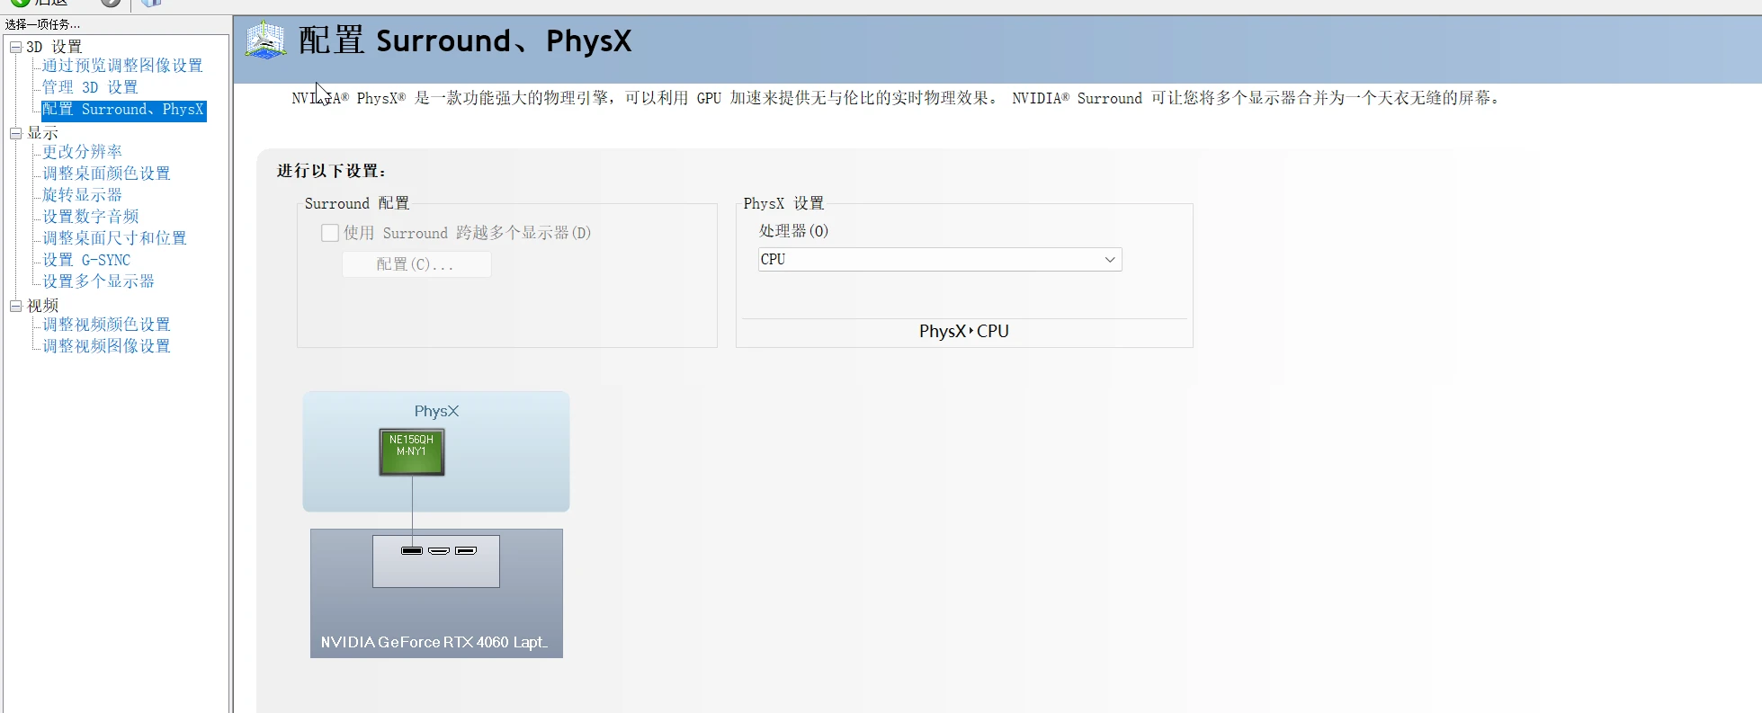Screen dimensions: 1762x713
Task: Open the PhysX processor dropdown
Action: tap(939, 260)
